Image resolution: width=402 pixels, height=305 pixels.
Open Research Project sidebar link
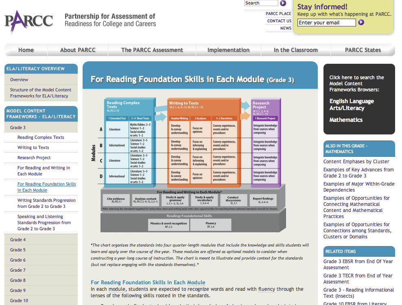click(x=34, y=158)
